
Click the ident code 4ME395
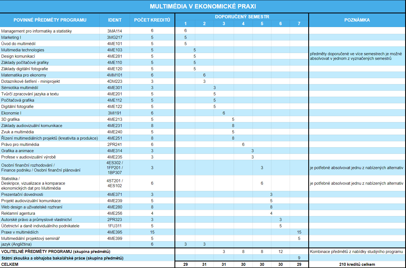click(115, 232)
